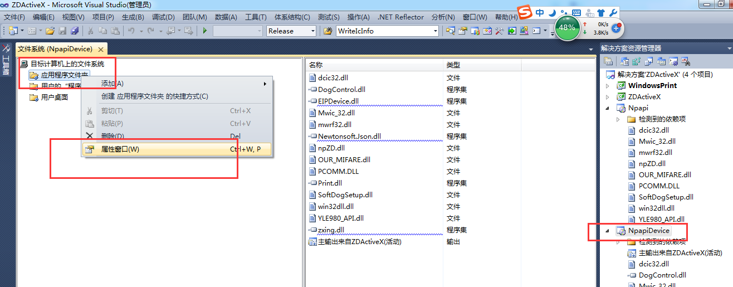Expand detected dependencies under Npapi
Image resolution: width=733 pixels, height=287 pixels.
tap(618, 119)
